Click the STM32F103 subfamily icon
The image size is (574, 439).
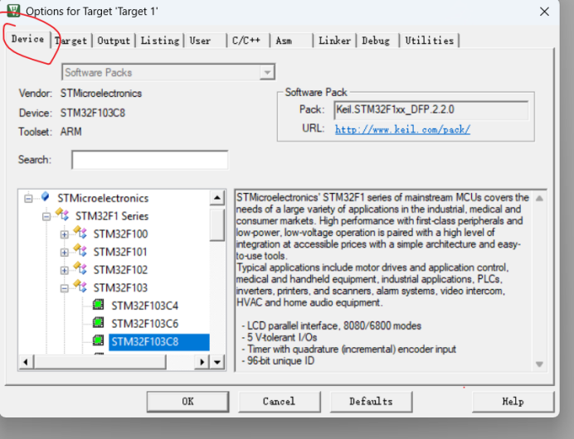pos(80,287)
